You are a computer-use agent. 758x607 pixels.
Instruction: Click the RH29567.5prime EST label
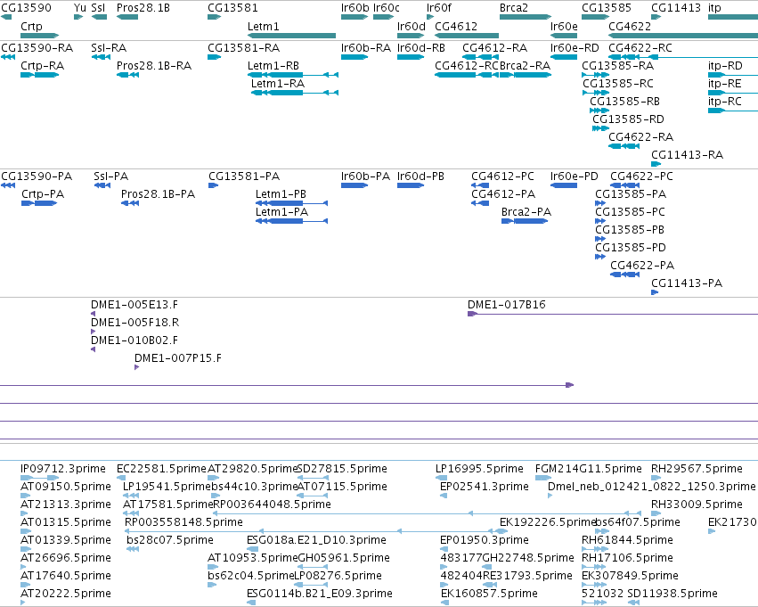tap(697, 469)
